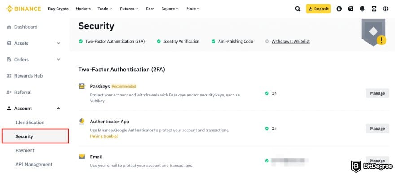Open API Management in the sidebar
Viewport: 395px width, 175px height.
(x=34, y=164)
